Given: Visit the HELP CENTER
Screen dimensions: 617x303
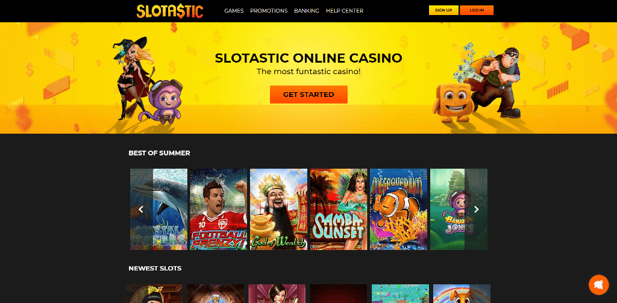Looking at the screenshot, I should click(344, 11).
